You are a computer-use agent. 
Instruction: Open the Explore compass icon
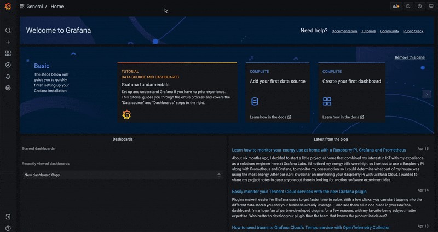tap(8, 65)
